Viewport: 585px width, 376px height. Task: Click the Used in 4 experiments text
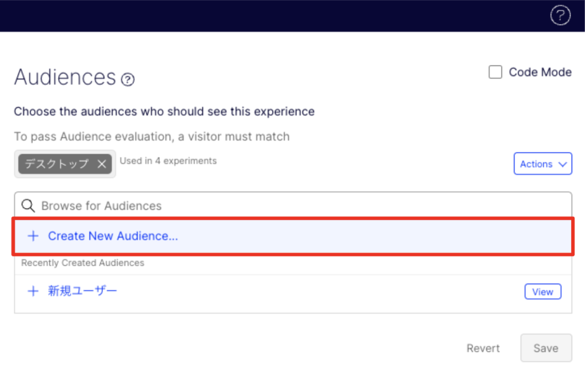[x=168, y=161]
